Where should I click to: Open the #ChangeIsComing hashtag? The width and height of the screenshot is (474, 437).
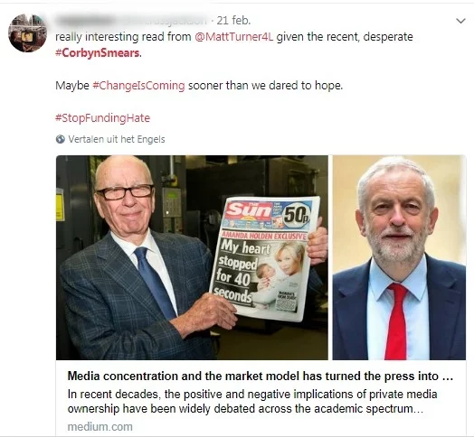click(x=138, y=86)
